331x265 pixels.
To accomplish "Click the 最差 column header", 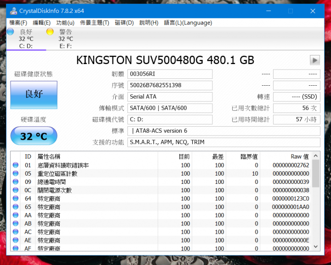I will [x=209, y=157].
